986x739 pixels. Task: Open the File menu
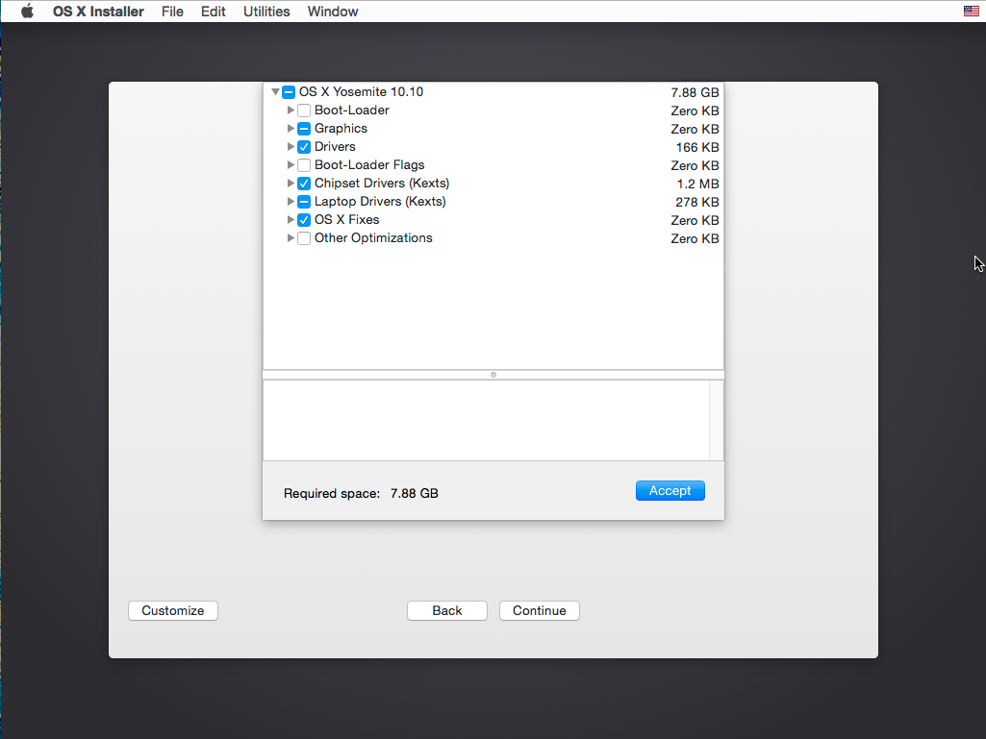(x=172, y=12)
